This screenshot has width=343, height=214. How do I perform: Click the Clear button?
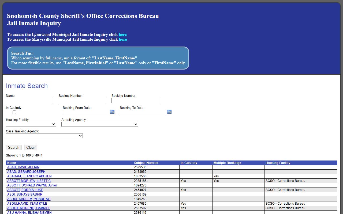(31, 148)
